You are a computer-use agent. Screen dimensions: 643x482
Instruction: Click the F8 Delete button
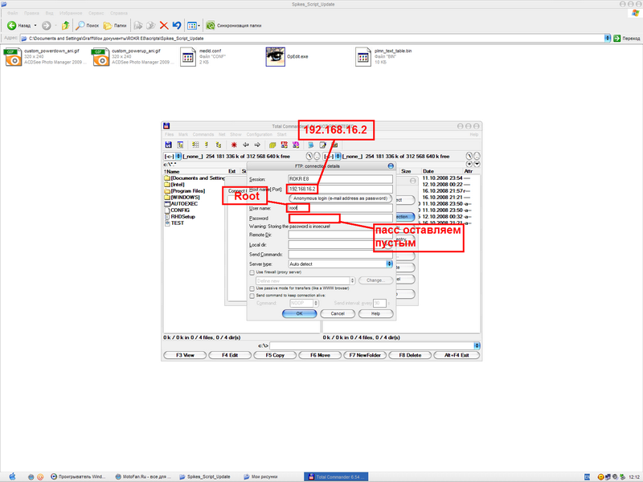410,355
